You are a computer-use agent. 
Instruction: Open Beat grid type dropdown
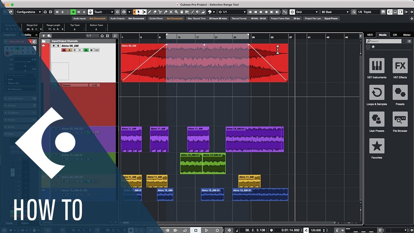pyautogui.click(x=335, y=12)
